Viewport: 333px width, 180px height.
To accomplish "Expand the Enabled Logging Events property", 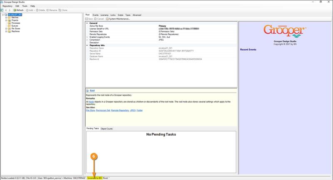I will click(87, 37).
